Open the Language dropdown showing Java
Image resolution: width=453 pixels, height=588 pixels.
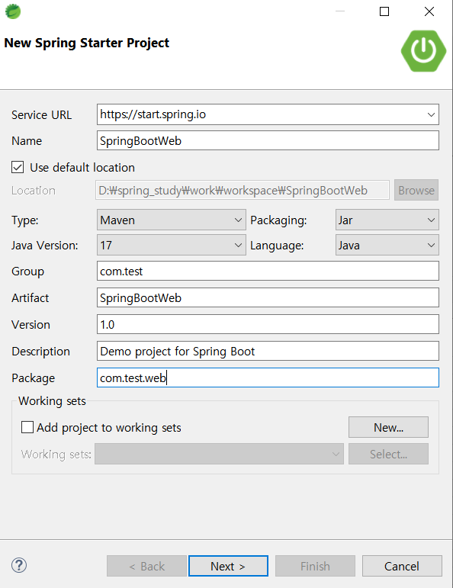(x=387, y=245)
